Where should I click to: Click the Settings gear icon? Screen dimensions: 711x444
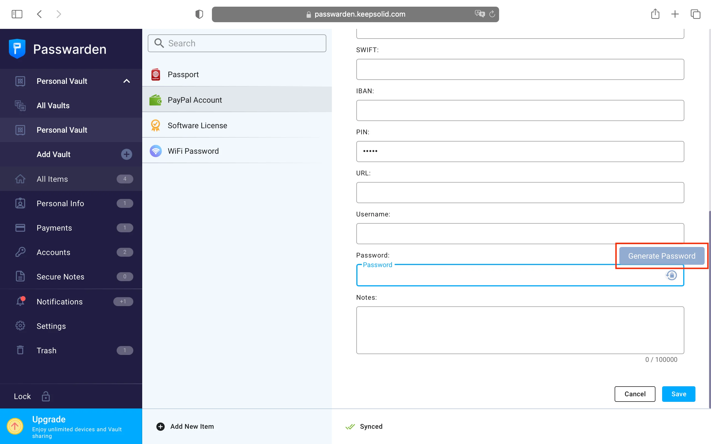point(20,326)
